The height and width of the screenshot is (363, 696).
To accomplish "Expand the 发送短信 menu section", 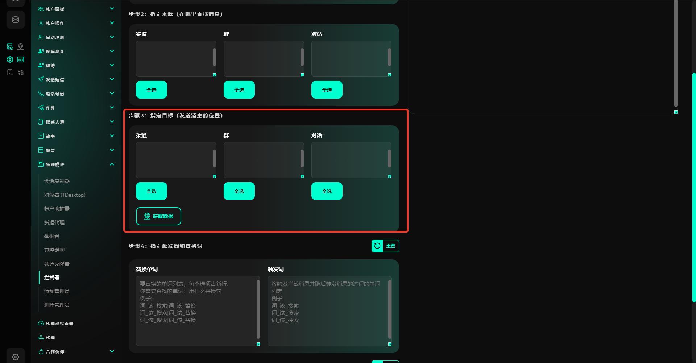I will 112,79.
